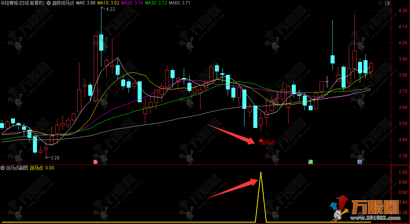410x224 pixels.
Task: Open the www.201082.com link
Action: (376, 218)
